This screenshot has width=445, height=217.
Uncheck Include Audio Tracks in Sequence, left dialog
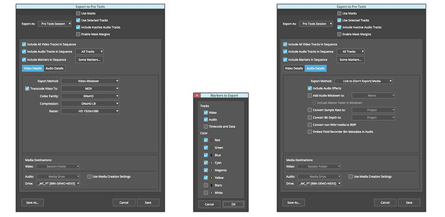pos(24,52)
